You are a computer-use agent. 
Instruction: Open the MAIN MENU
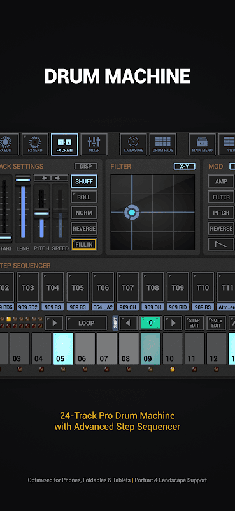[202, 144]
